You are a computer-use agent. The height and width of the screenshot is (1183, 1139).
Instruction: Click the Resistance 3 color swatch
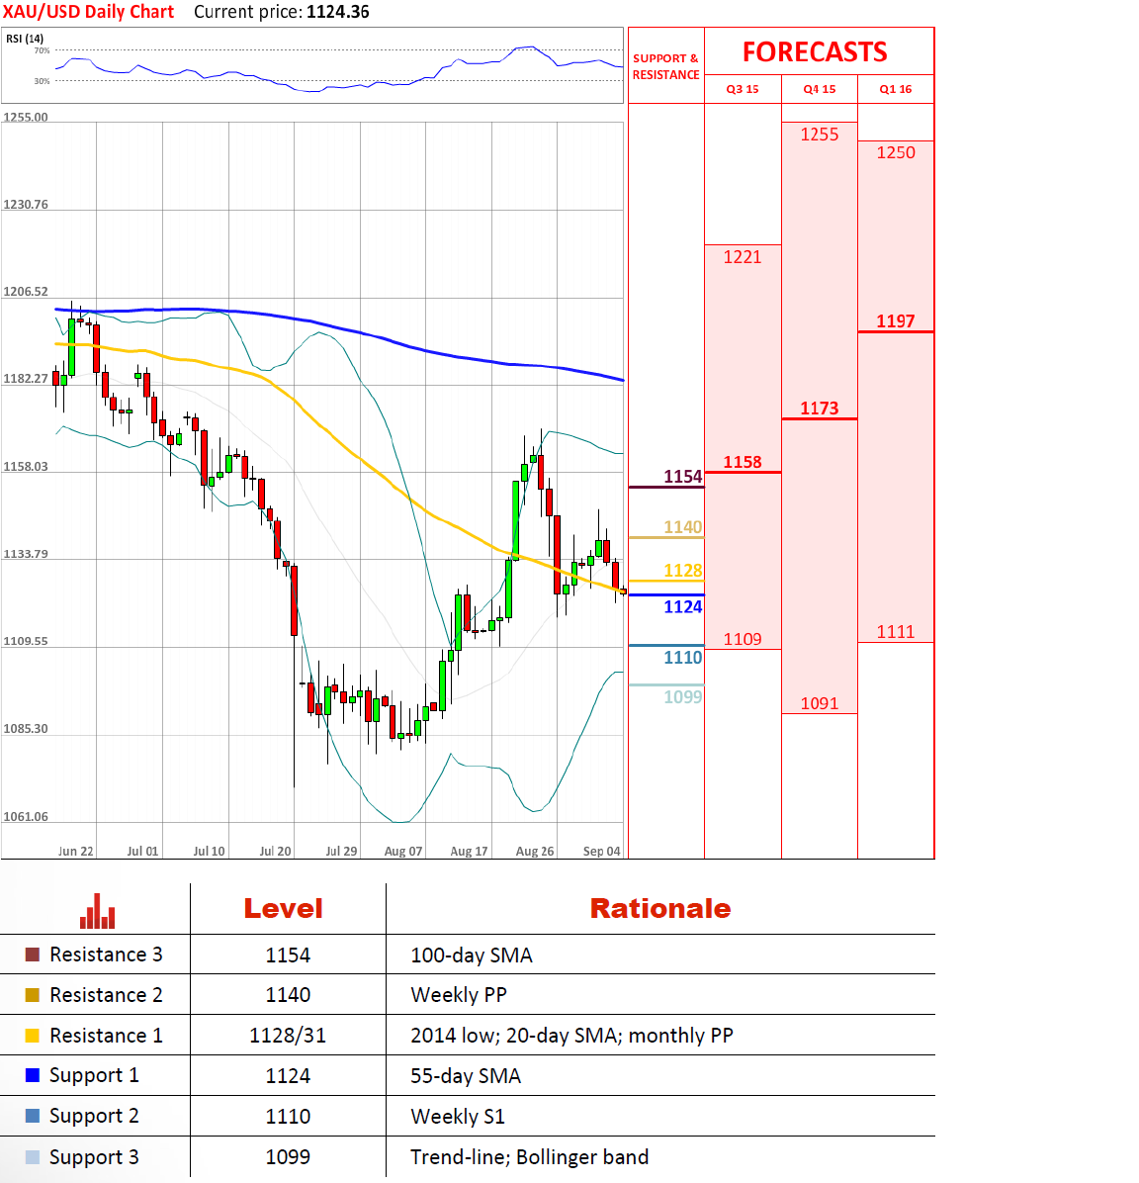click(x=33, y=955)
